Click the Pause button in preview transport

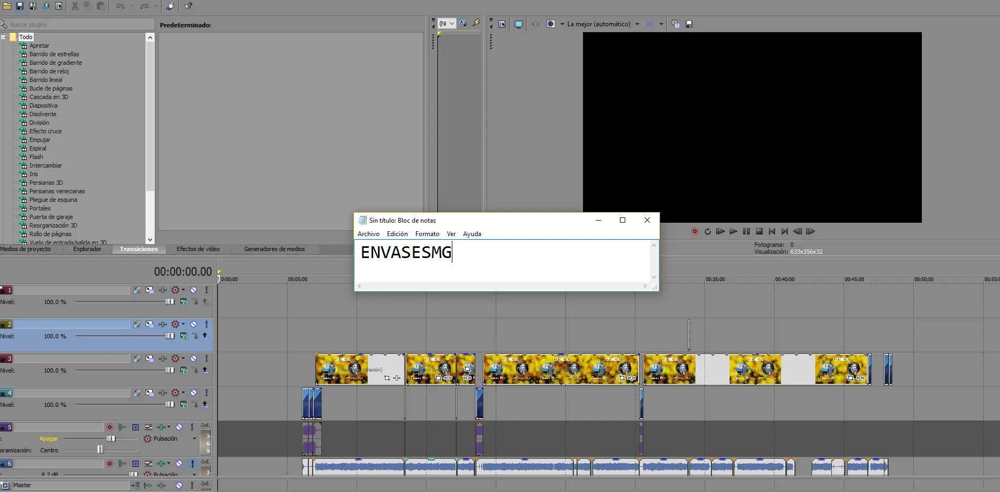pos(746,231)
